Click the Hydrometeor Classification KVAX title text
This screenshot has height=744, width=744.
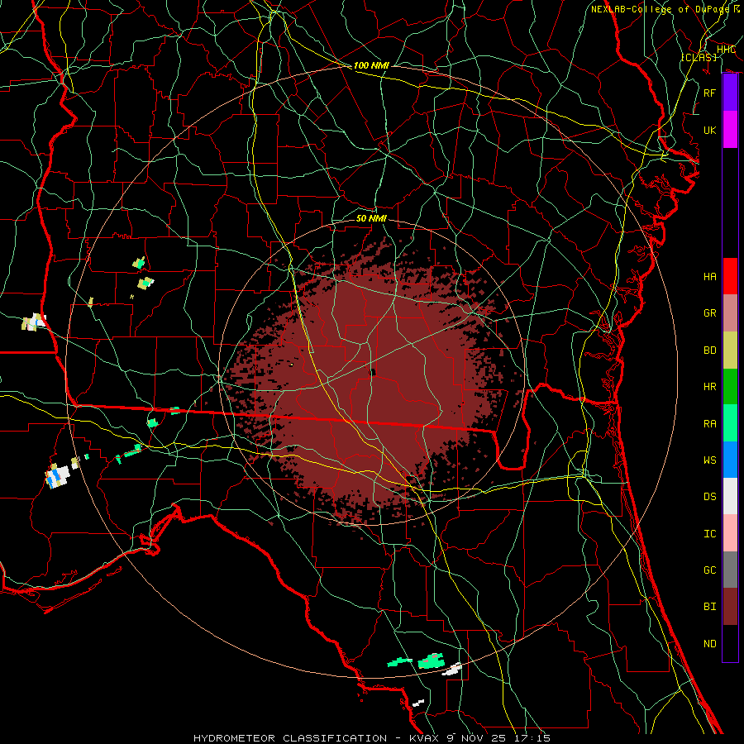pyautogui.click(x=372, y=738)
